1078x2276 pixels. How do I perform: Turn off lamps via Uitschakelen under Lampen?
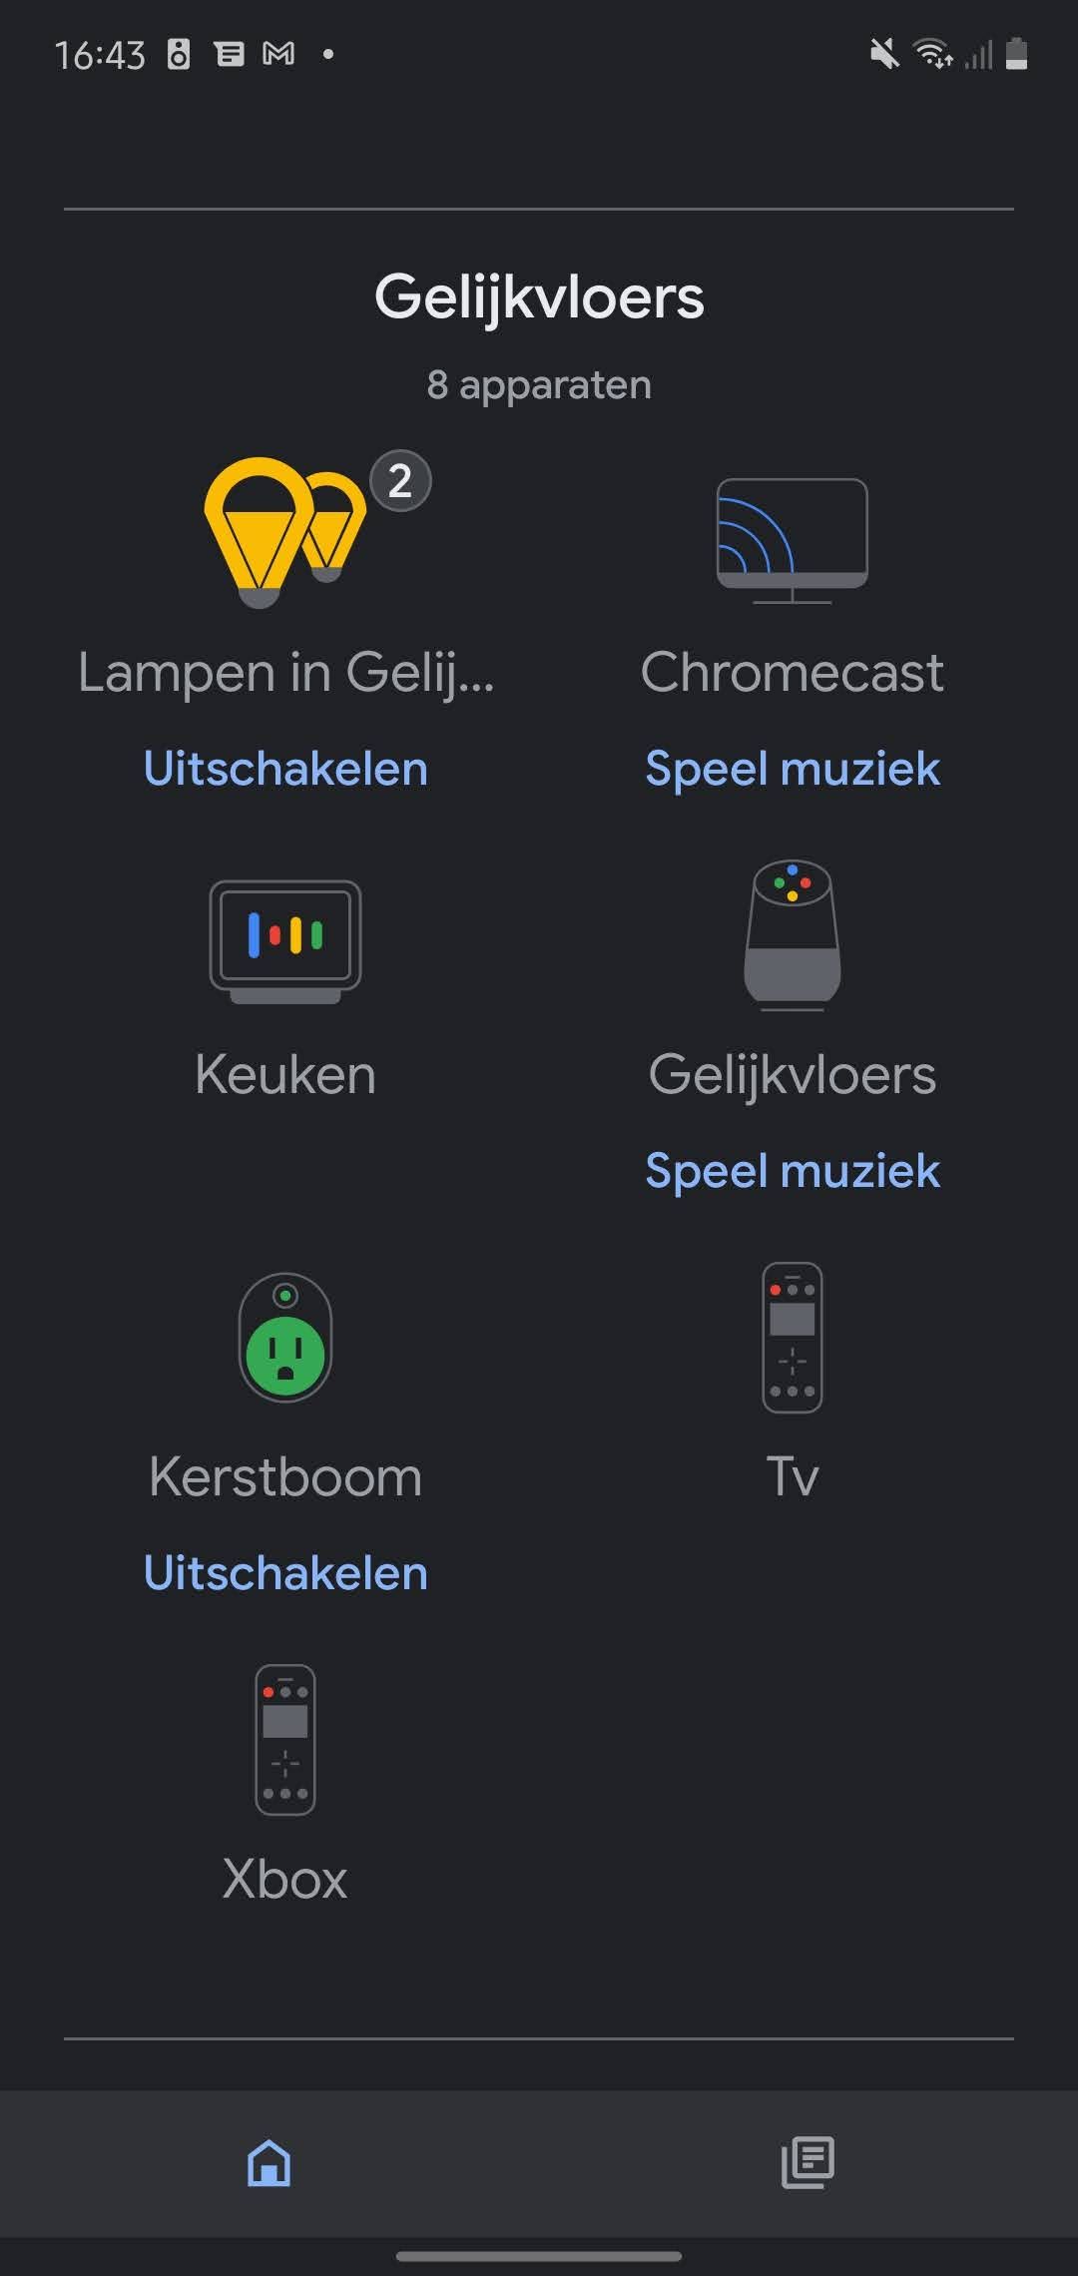click(285, 769)
